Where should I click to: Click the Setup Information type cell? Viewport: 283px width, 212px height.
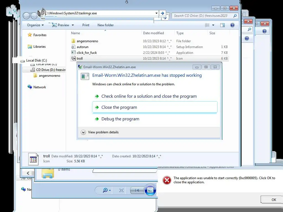coord(190,47)
